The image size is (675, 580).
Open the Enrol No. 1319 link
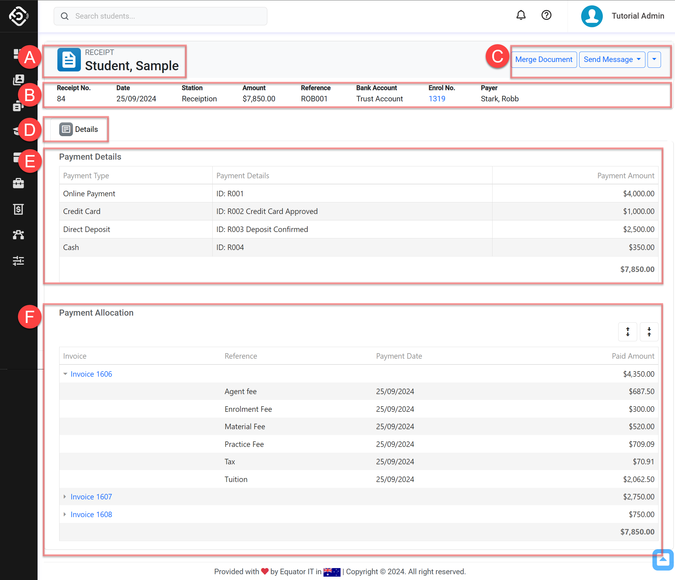437,99
